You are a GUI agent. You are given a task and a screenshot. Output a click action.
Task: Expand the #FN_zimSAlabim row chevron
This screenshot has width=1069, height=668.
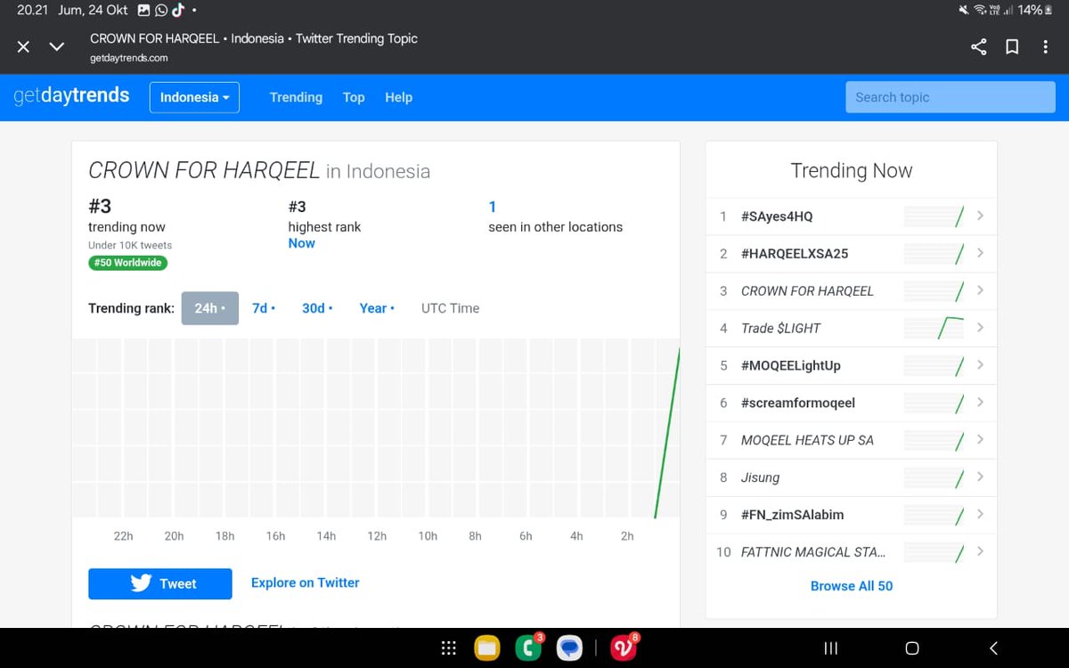980,515
